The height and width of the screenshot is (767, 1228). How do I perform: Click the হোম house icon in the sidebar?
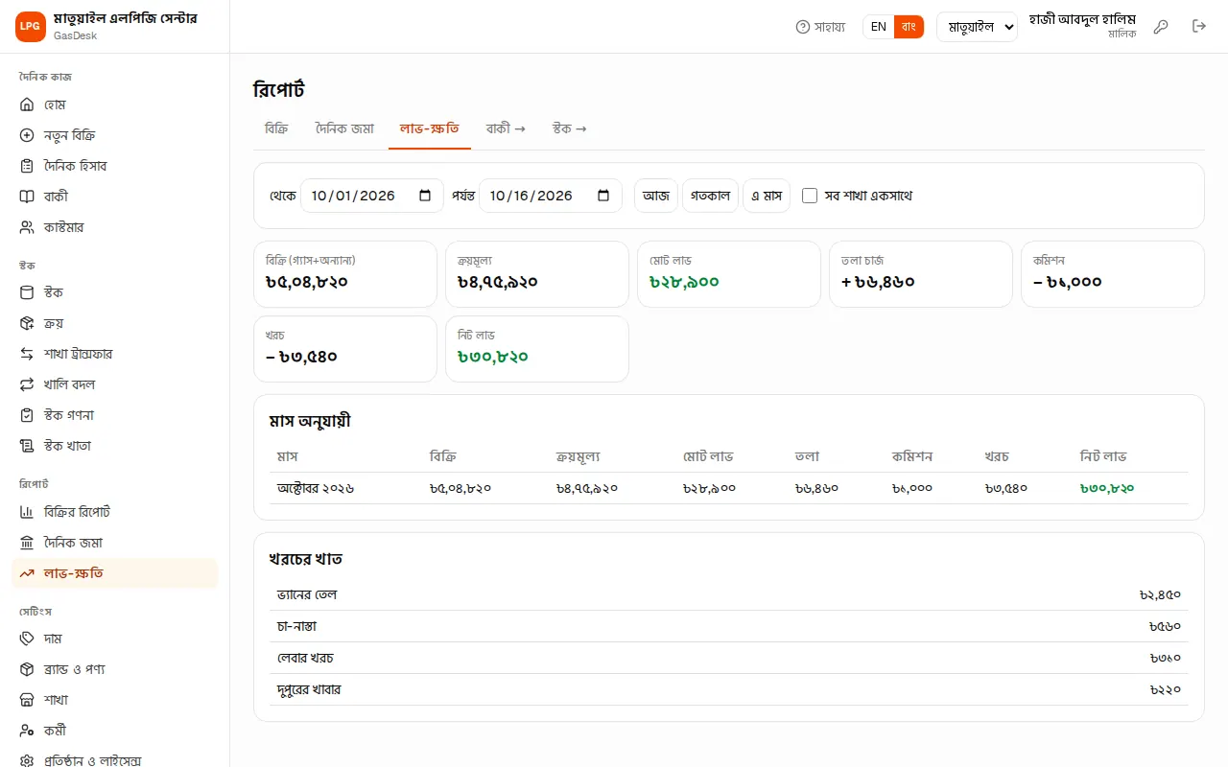pyautogui.click(x=27, y=105)
